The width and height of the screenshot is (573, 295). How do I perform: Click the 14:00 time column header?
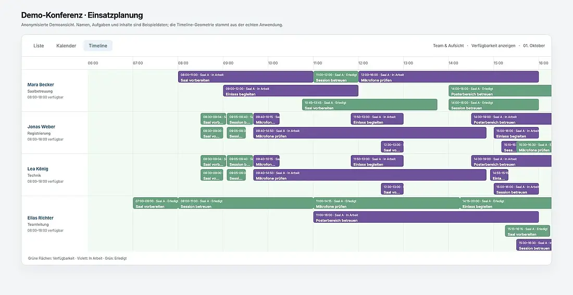click(x=454, y=63)
